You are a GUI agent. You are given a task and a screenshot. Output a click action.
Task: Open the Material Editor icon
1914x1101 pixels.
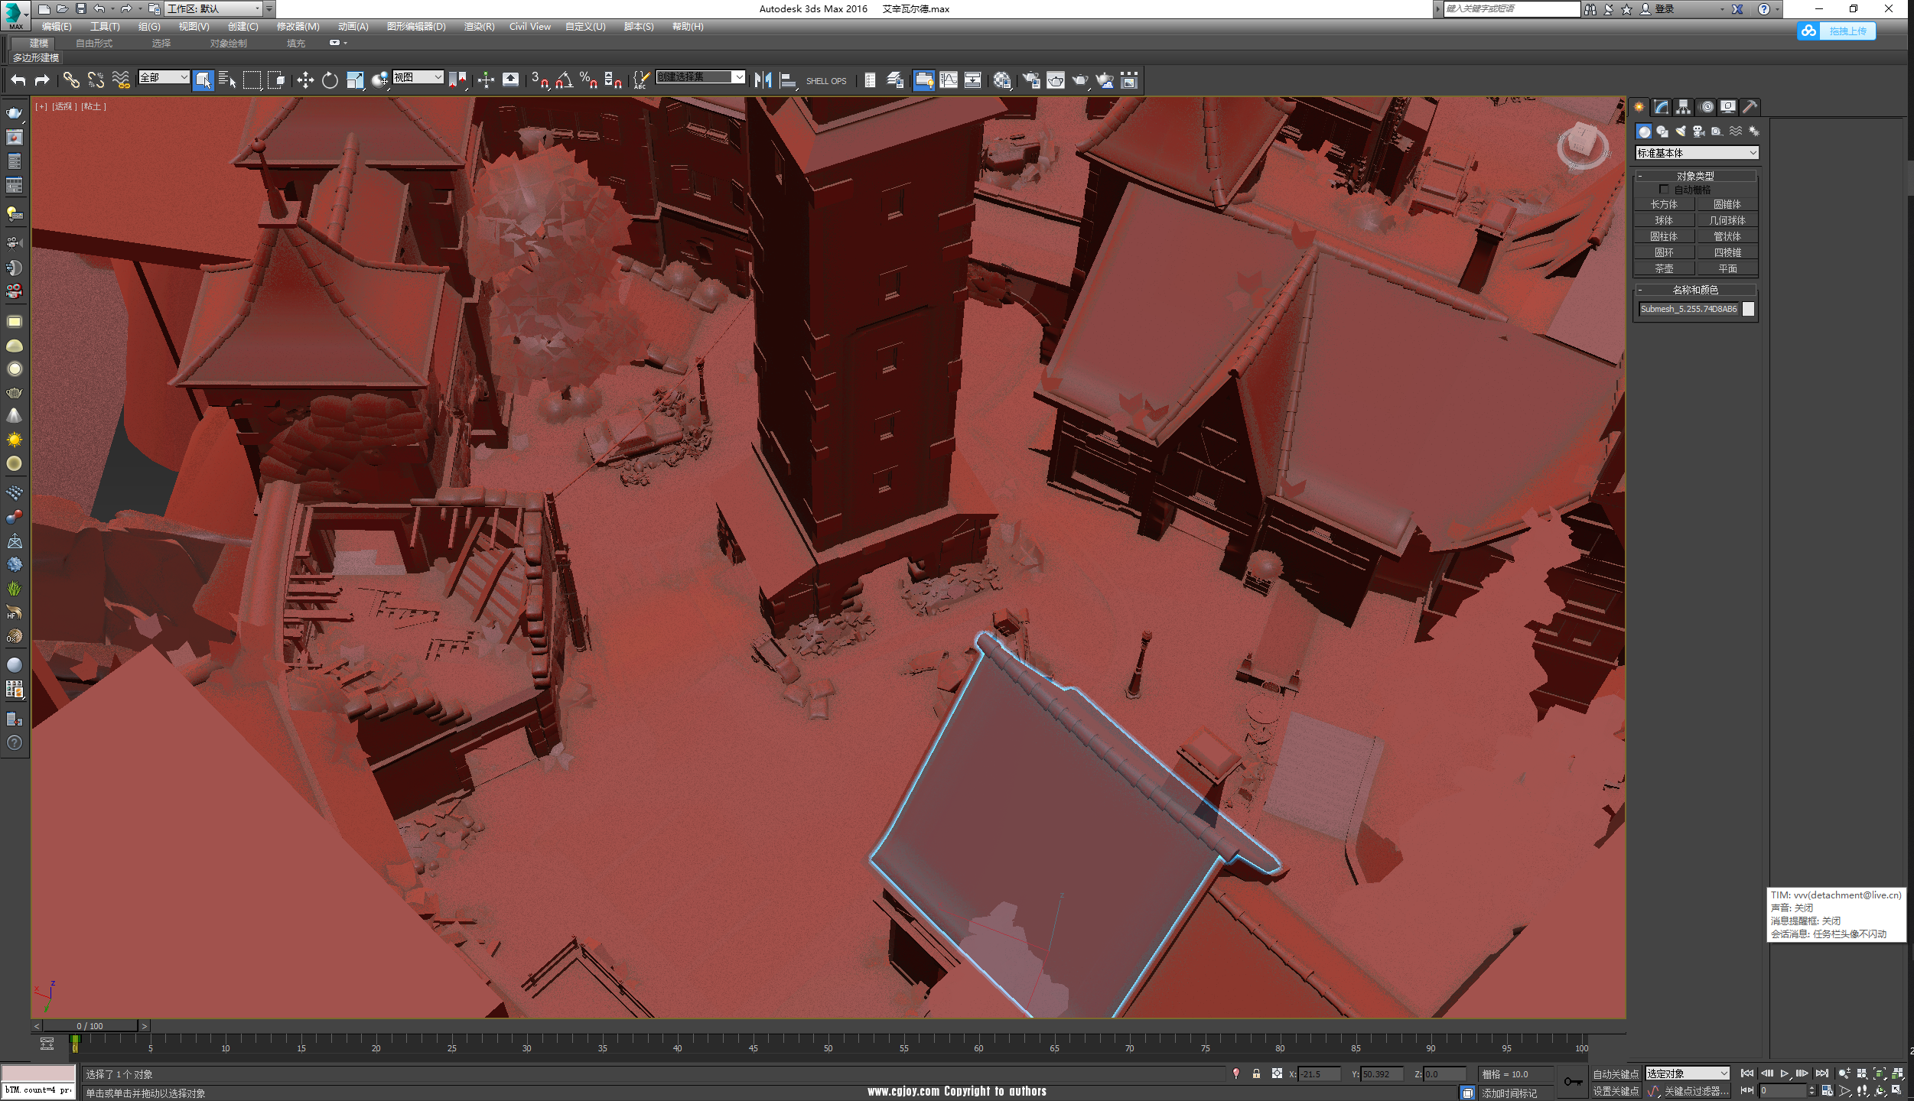[1002, 80]
